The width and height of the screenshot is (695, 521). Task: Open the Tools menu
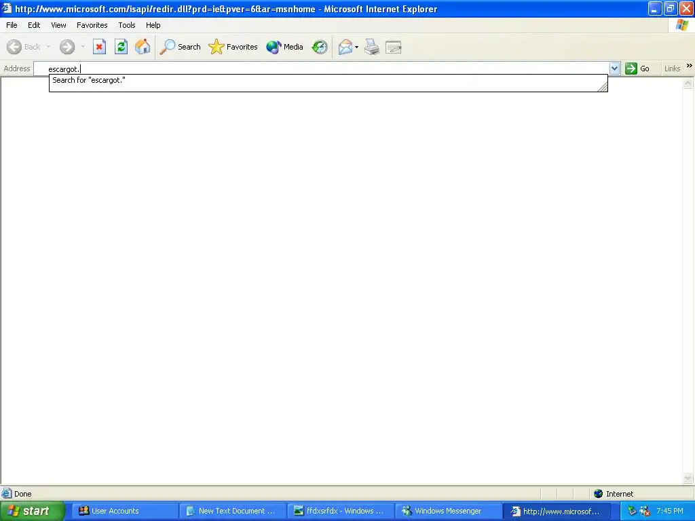click(127, 25)
